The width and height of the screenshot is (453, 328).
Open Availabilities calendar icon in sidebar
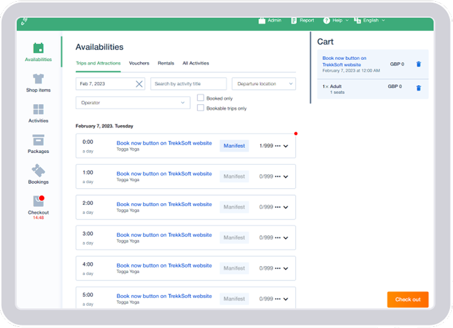tap(38, 48)
